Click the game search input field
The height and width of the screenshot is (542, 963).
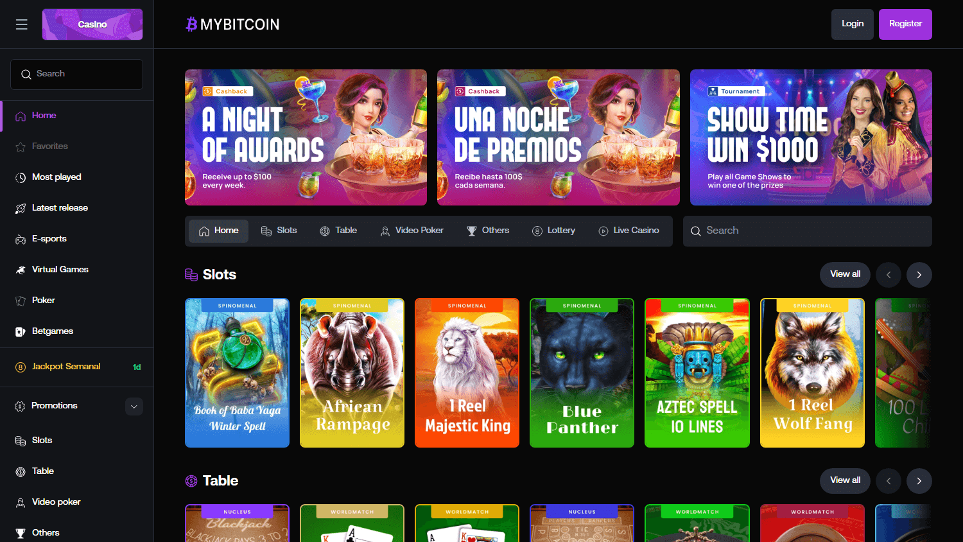coord(807,231)
